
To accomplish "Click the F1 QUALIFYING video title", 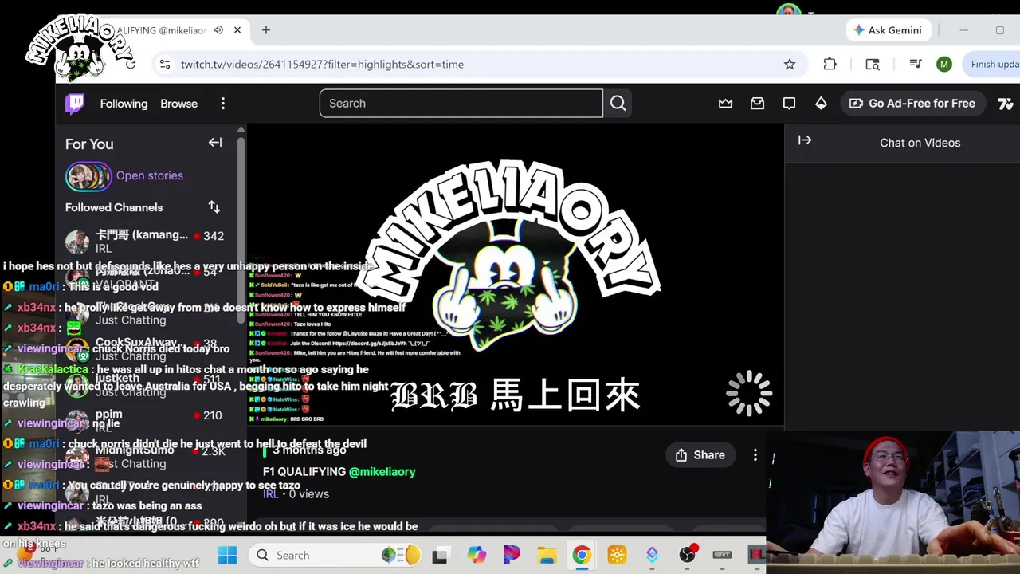I will [304, 472].
